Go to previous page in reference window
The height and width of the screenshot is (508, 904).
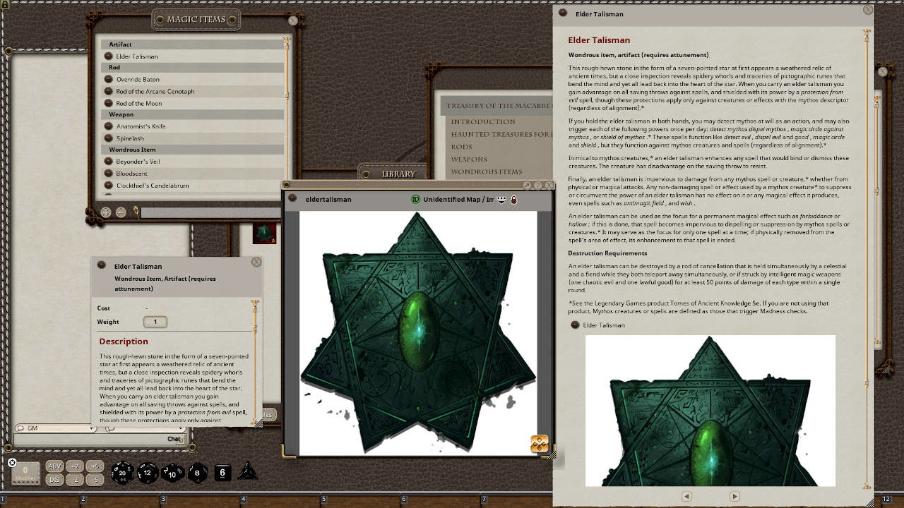(x=686, y=496)
